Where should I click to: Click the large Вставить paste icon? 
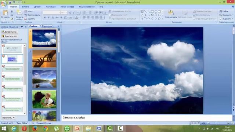(6, 13)
